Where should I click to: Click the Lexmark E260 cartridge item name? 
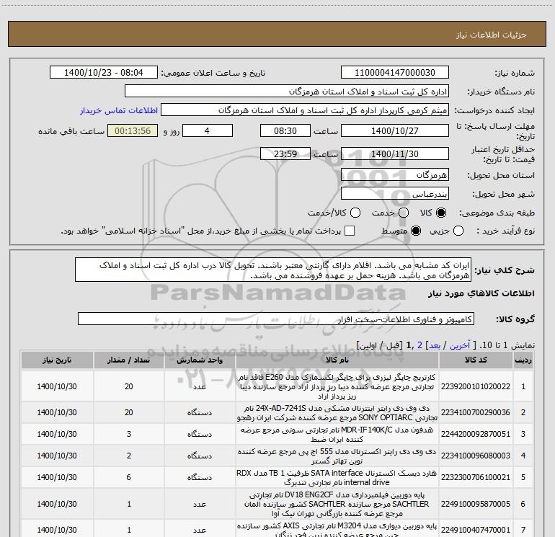[x=337, y=386]
